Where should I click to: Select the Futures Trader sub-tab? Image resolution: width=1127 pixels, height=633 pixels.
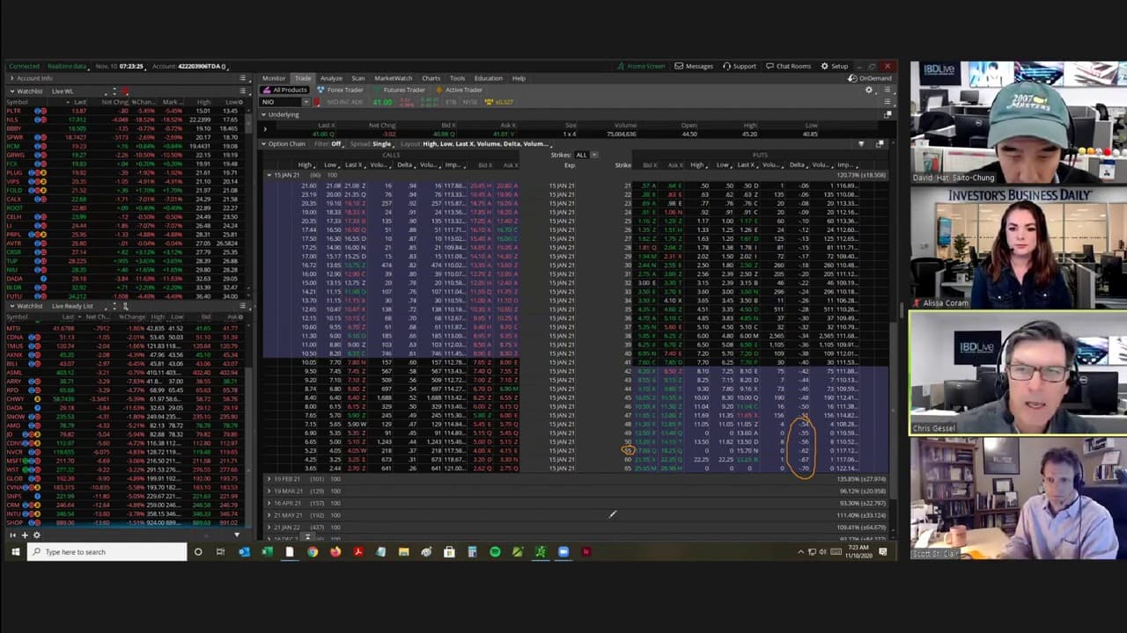click(x=399, y=90)
